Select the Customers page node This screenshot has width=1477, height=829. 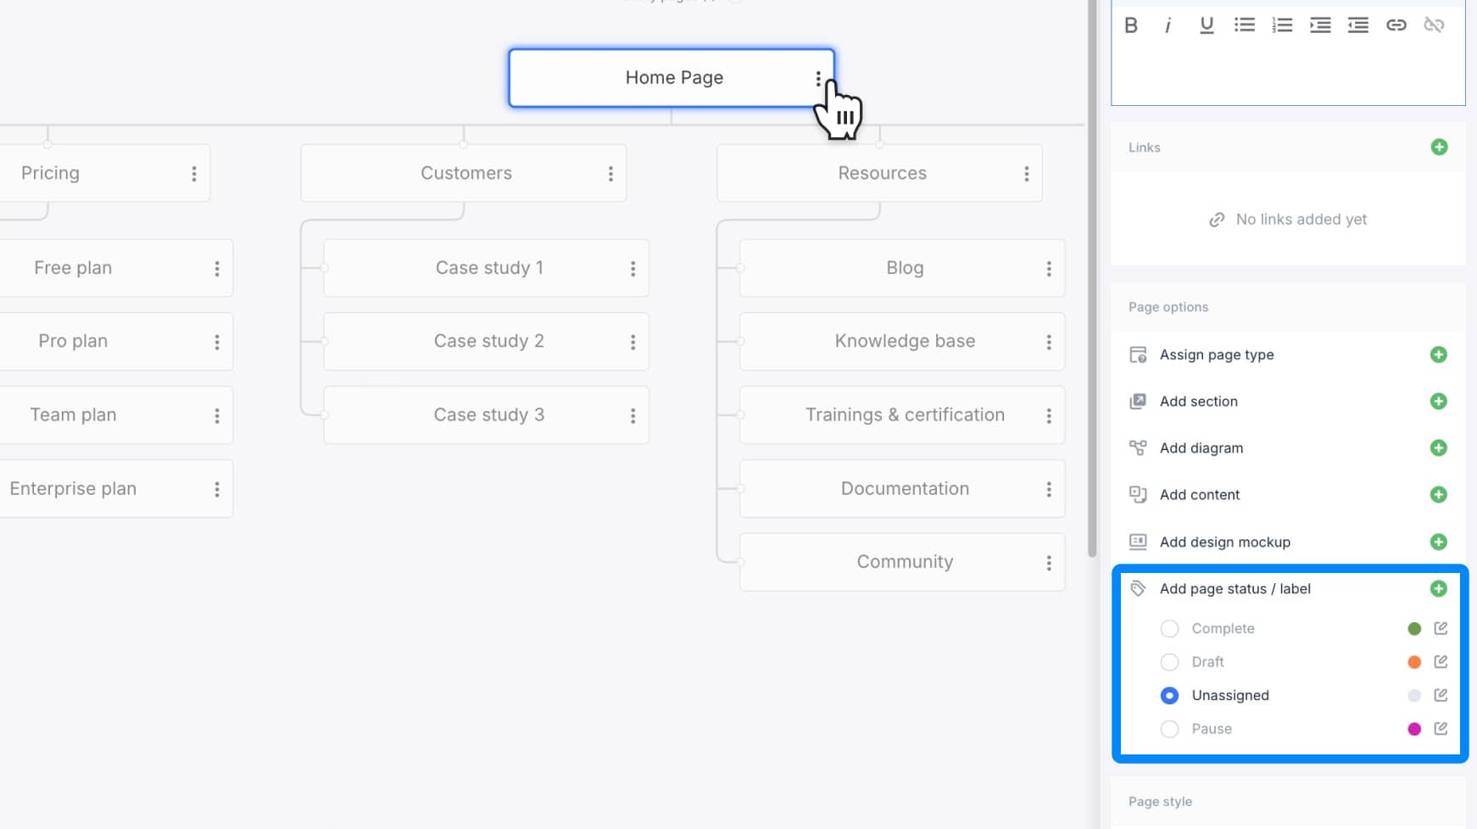(x=464, y=173)
